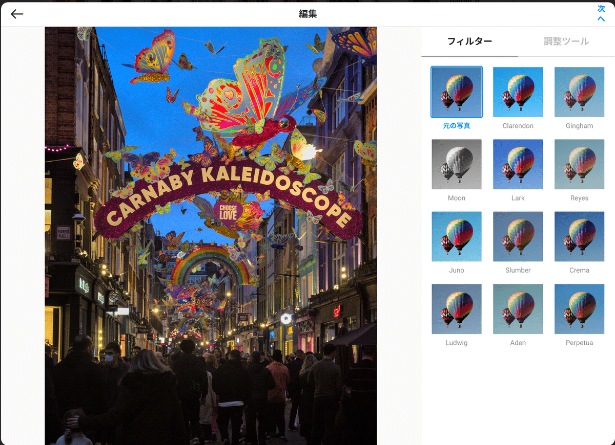This screenshot has height=445, width=615.
Task: Click the Gingham label text
Action: (580, 126)
